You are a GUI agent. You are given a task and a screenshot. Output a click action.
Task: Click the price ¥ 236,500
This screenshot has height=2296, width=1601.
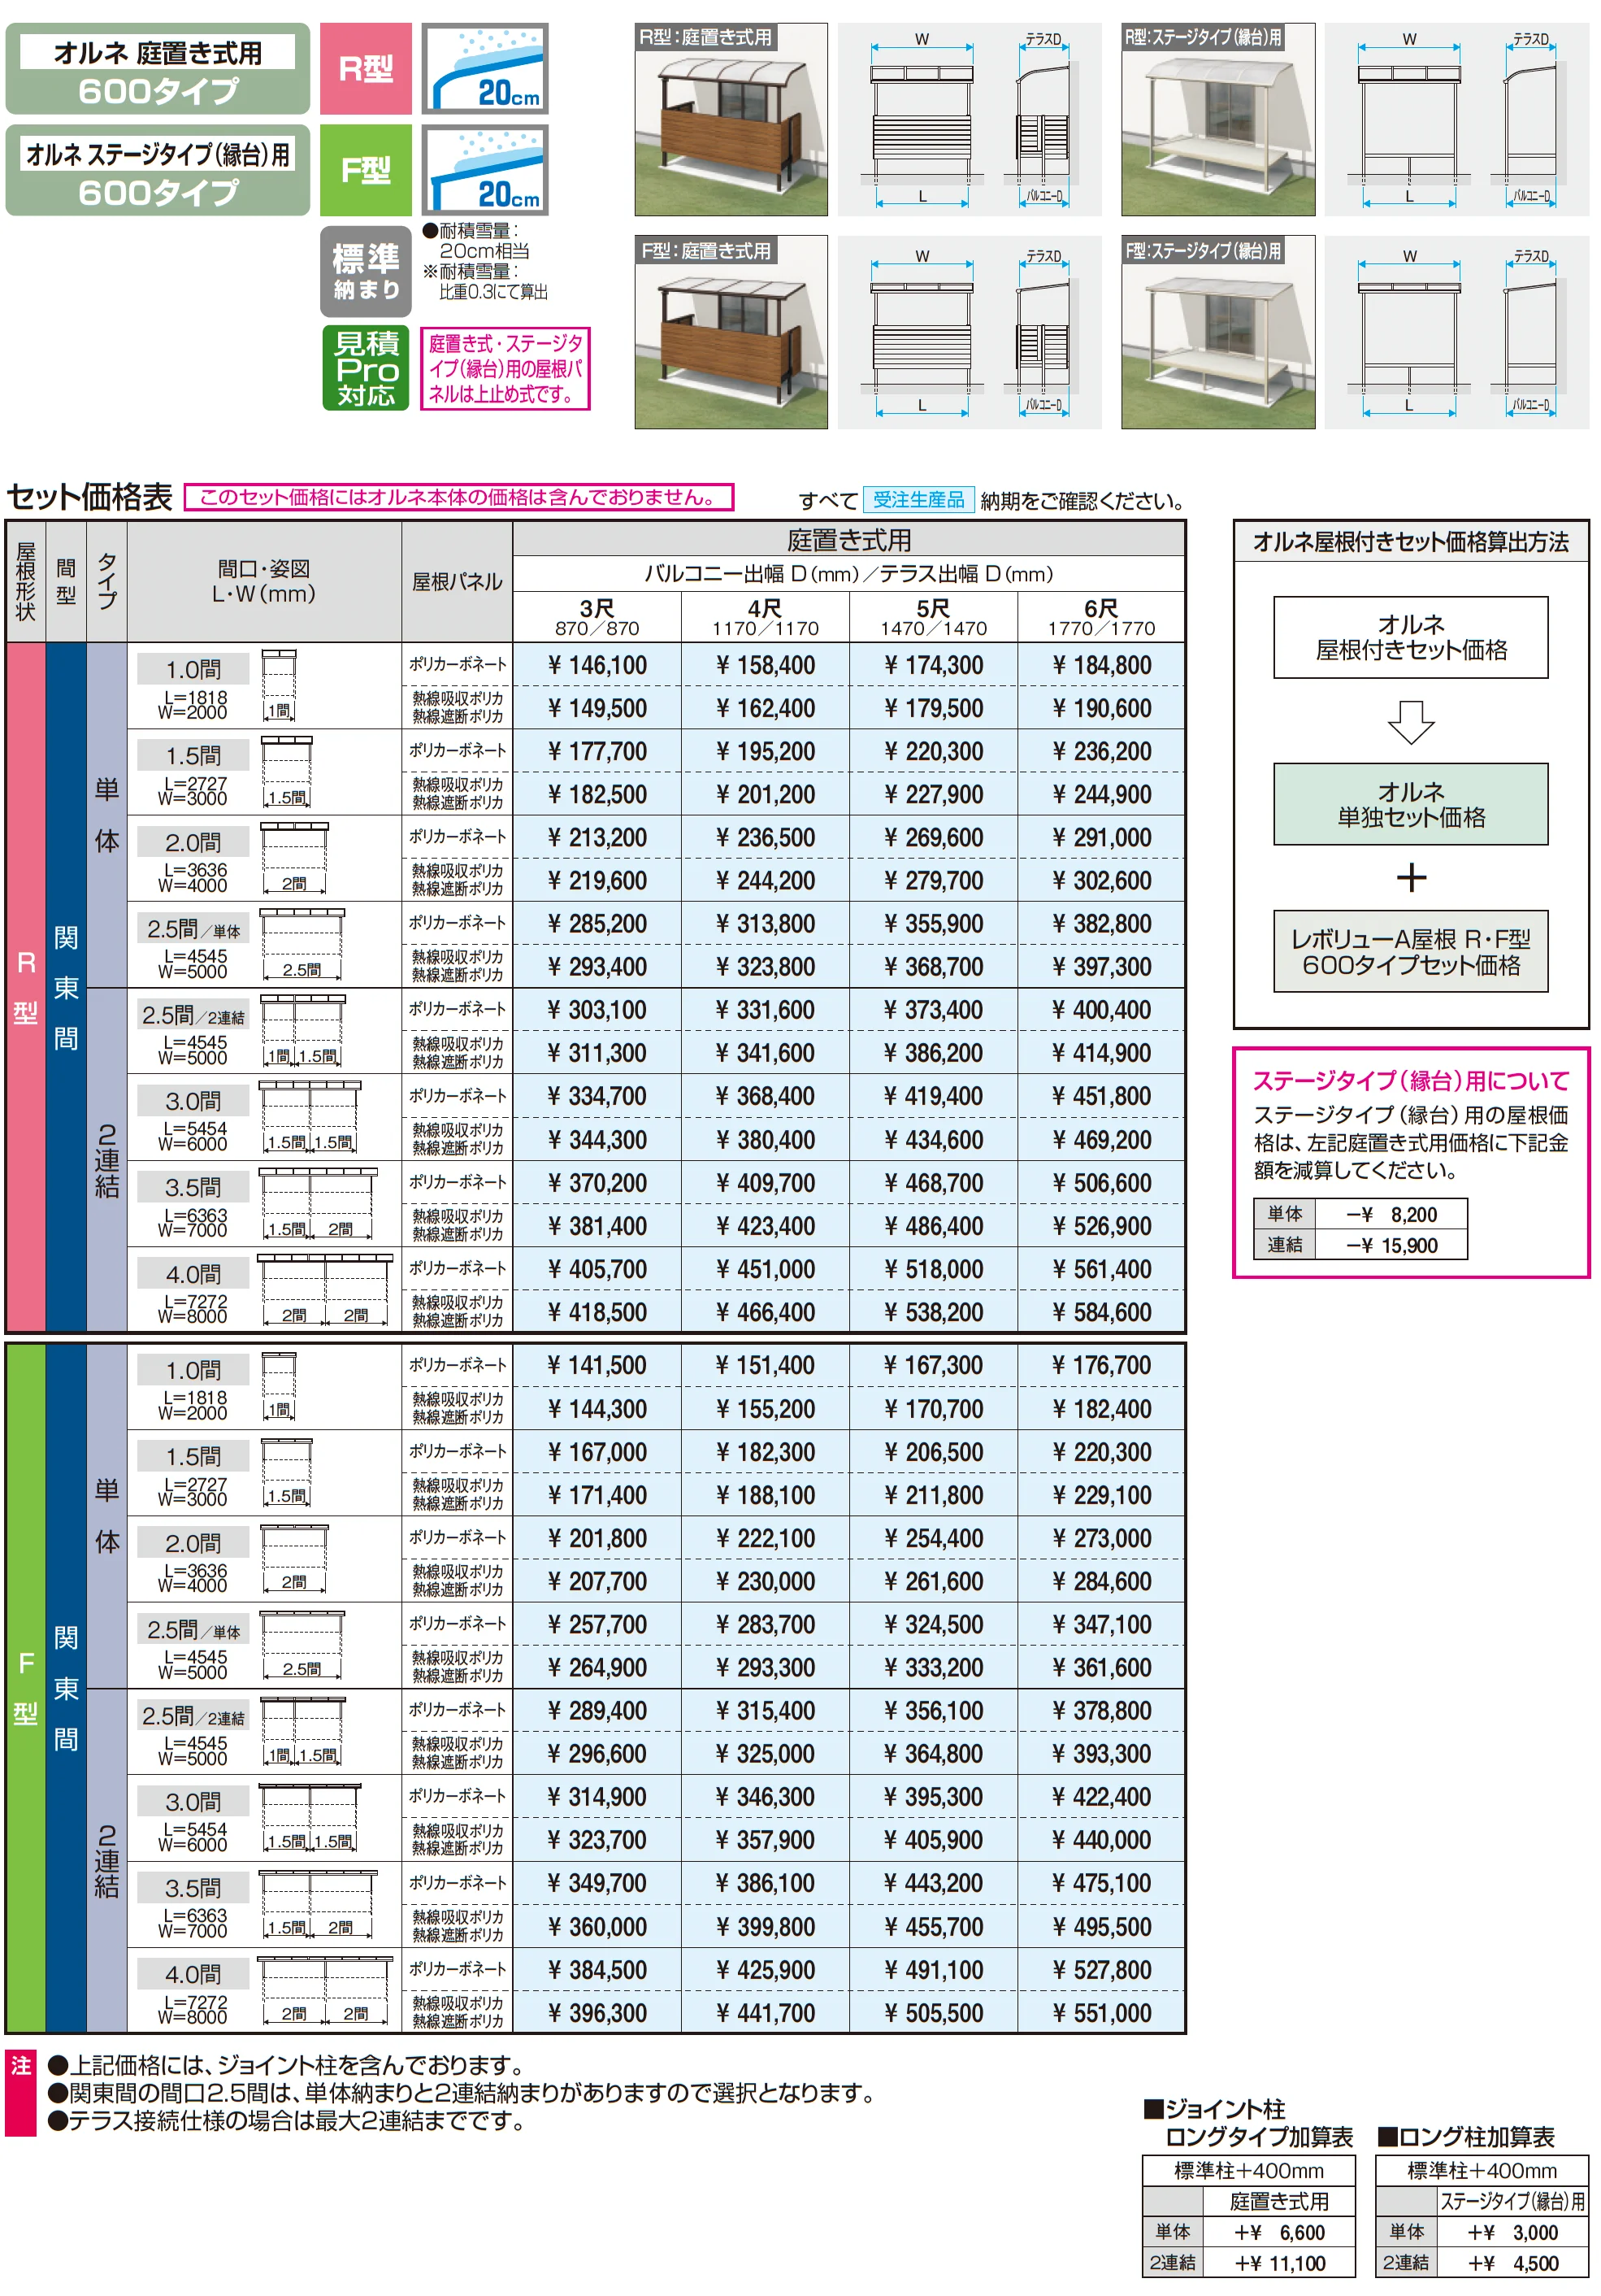765,838
